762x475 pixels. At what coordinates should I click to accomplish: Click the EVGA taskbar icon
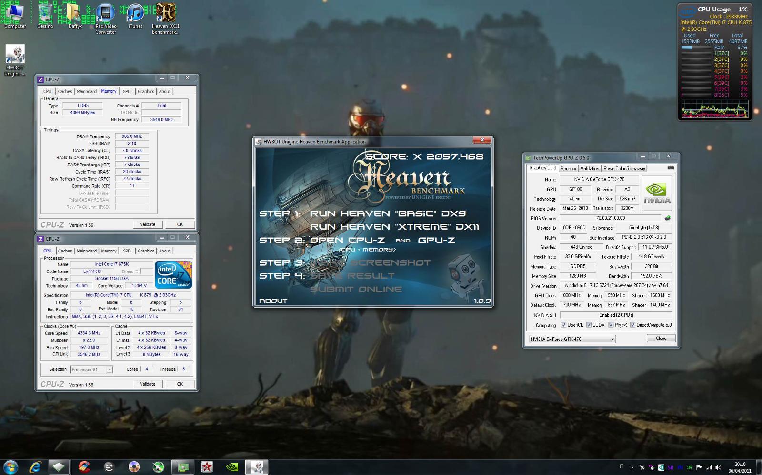(109, 467)
